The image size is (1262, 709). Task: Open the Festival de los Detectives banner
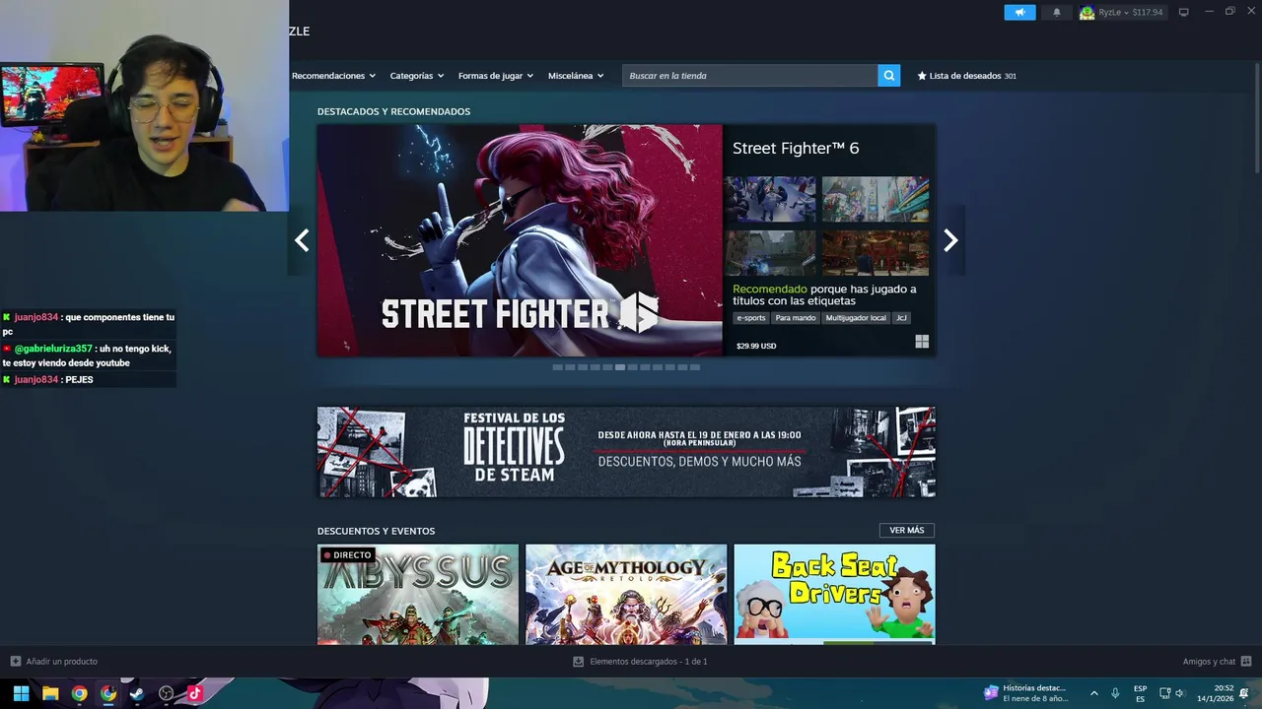[x=626, y=452]
